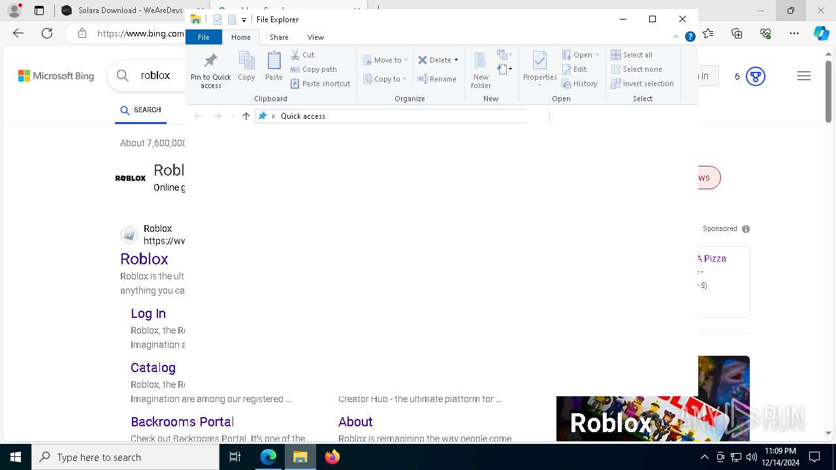The image size is (836, 470).
Task: Click Select all in ribbon
Action: pos(632,55)
